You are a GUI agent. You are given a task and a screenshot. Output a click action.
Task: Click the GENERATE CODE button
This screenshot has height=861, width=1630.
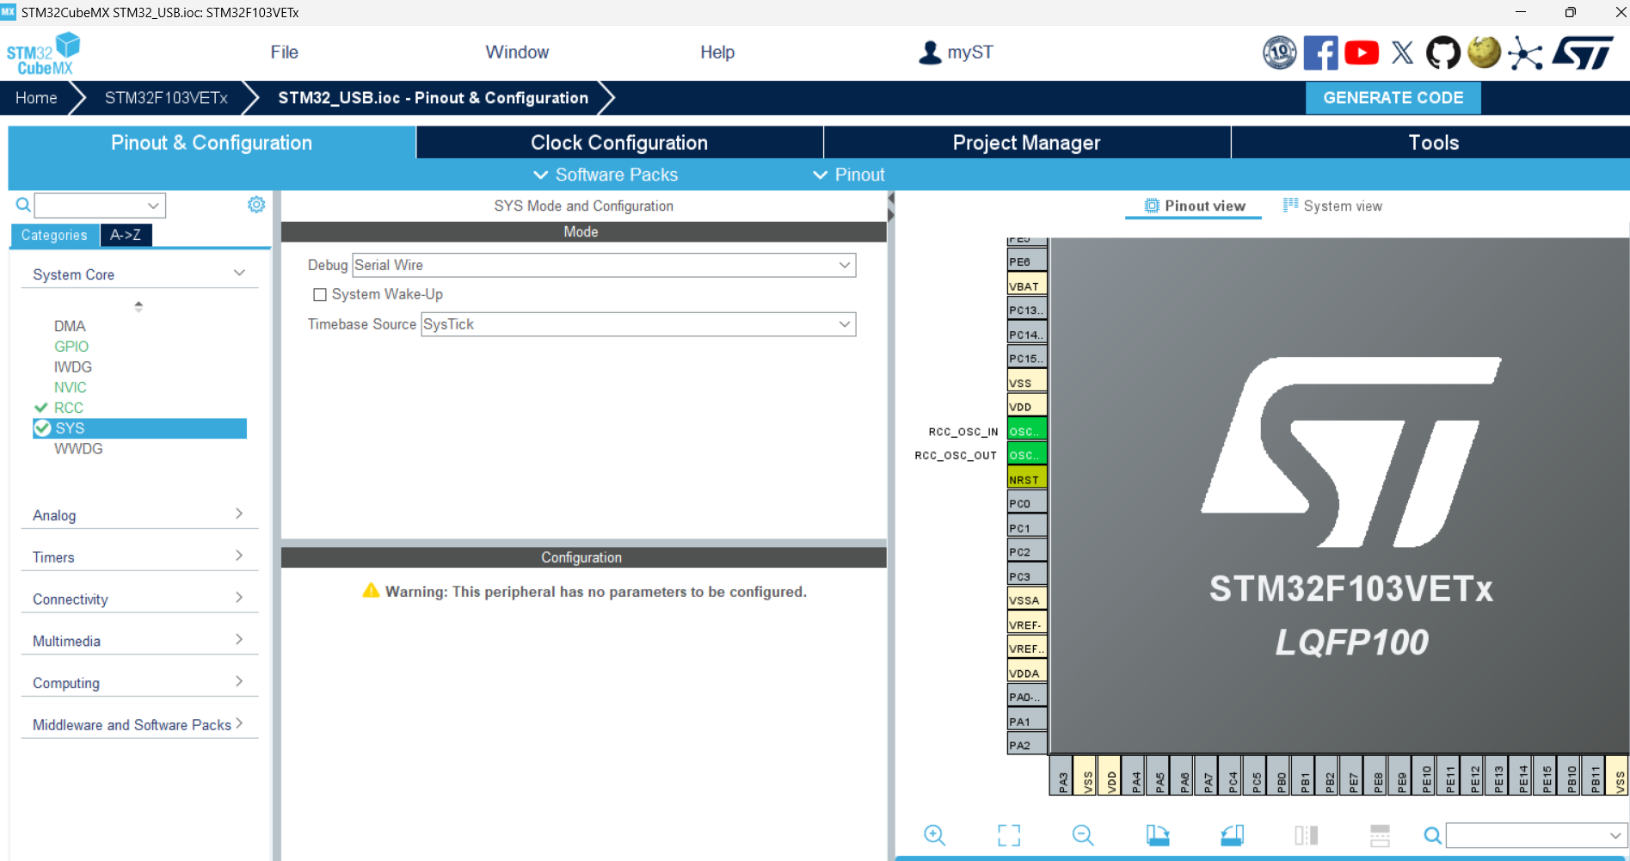[x=1393, y=98]
